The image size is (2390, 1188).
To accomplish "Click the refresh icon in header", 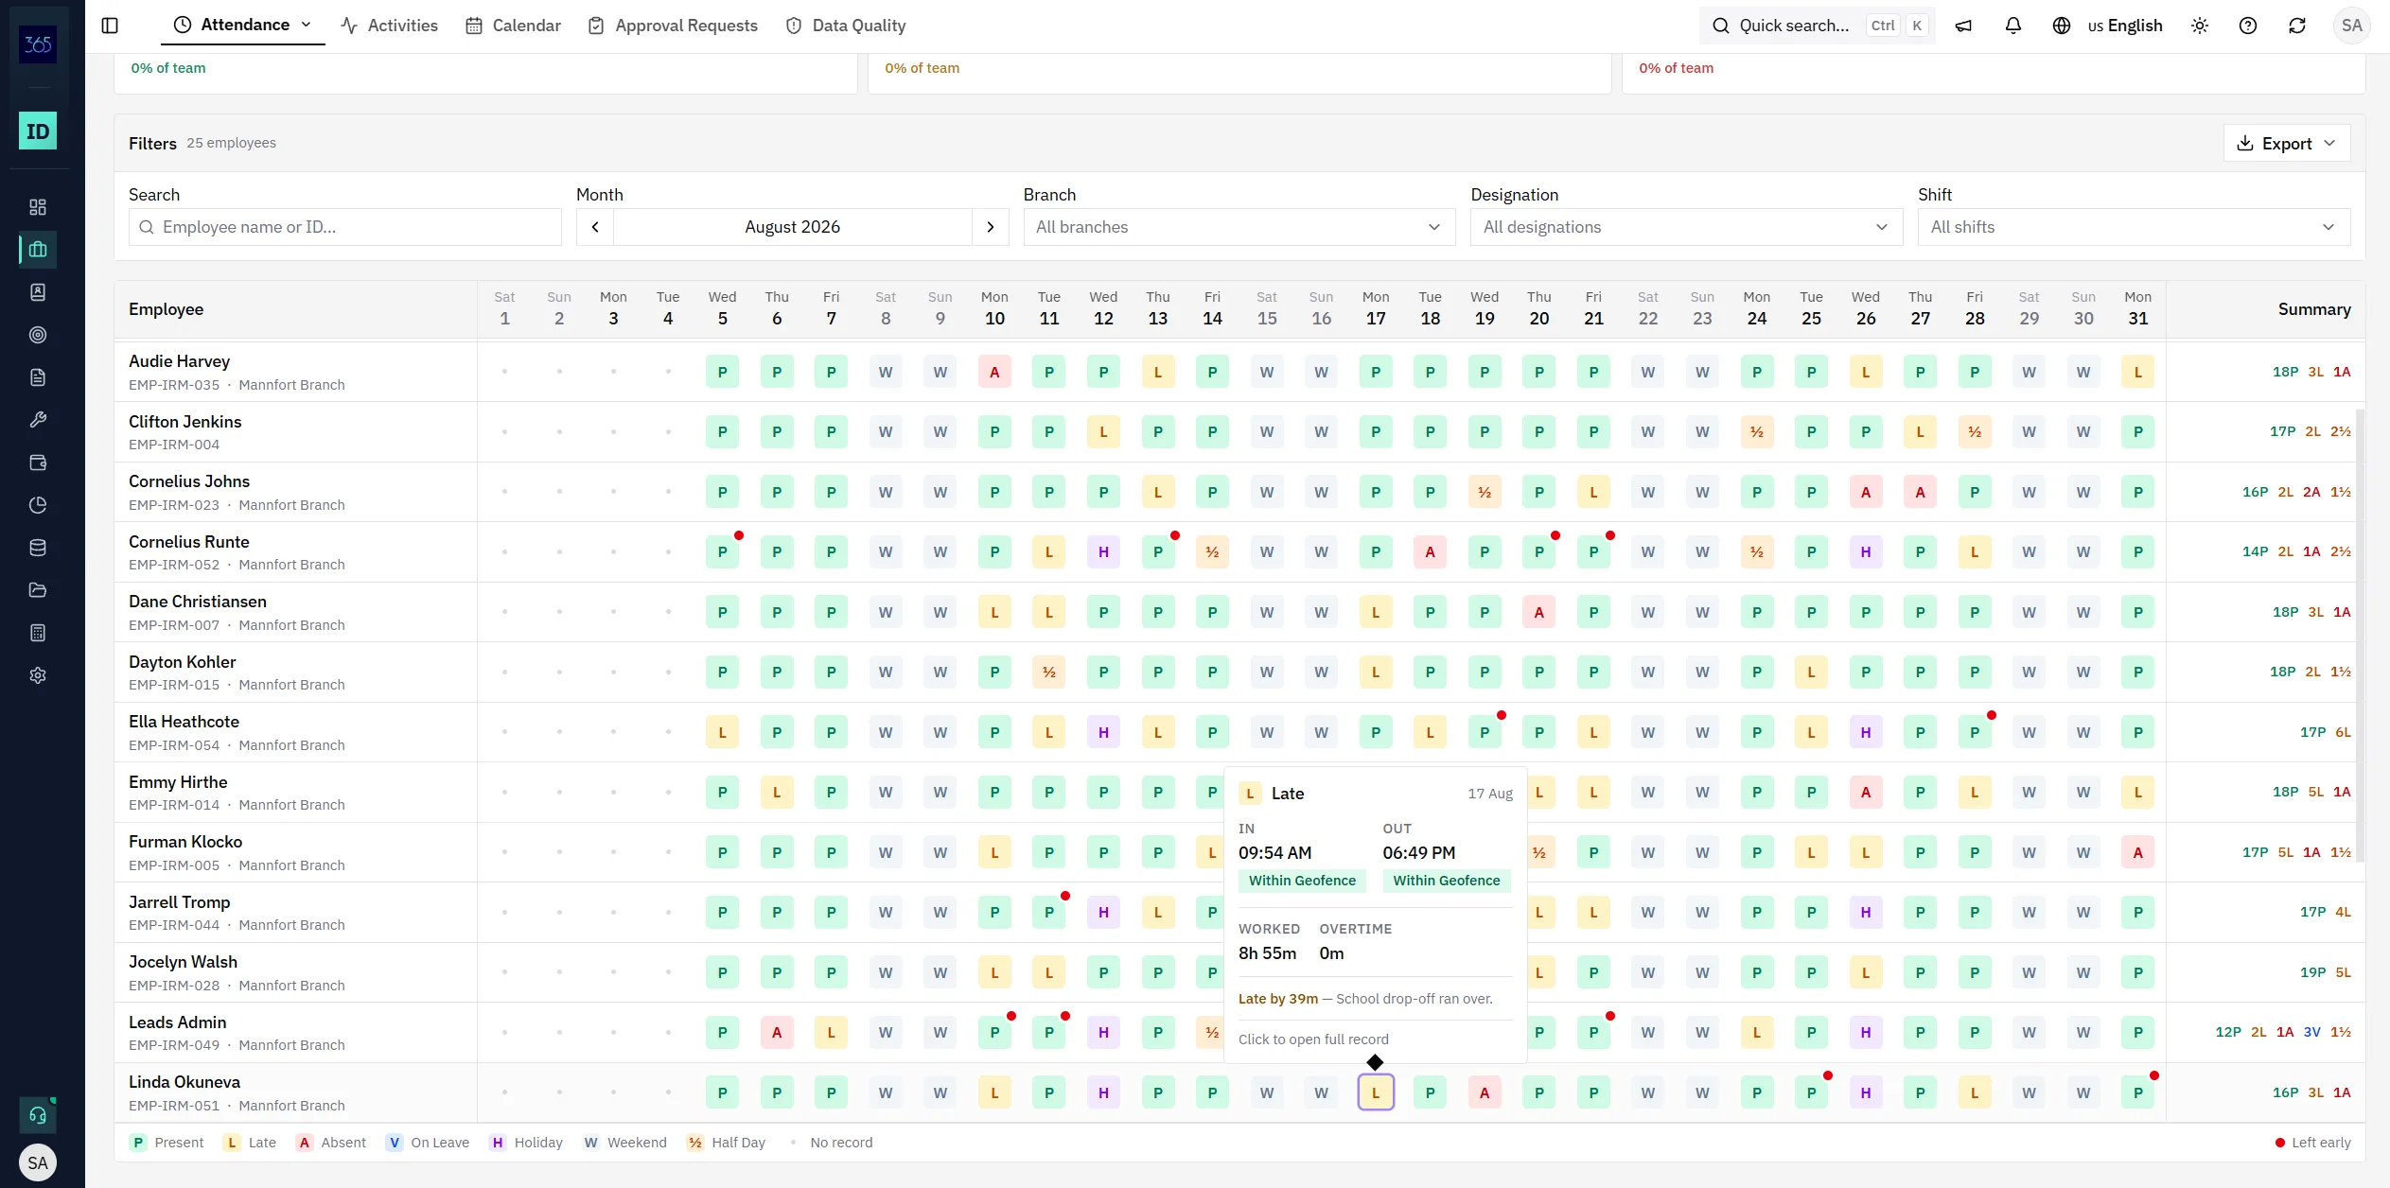I will [2297, 26].
